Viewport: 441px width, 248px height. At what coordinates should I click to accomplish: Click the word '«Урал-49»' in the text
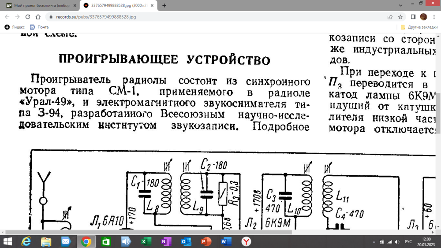(x=47, y=102)
